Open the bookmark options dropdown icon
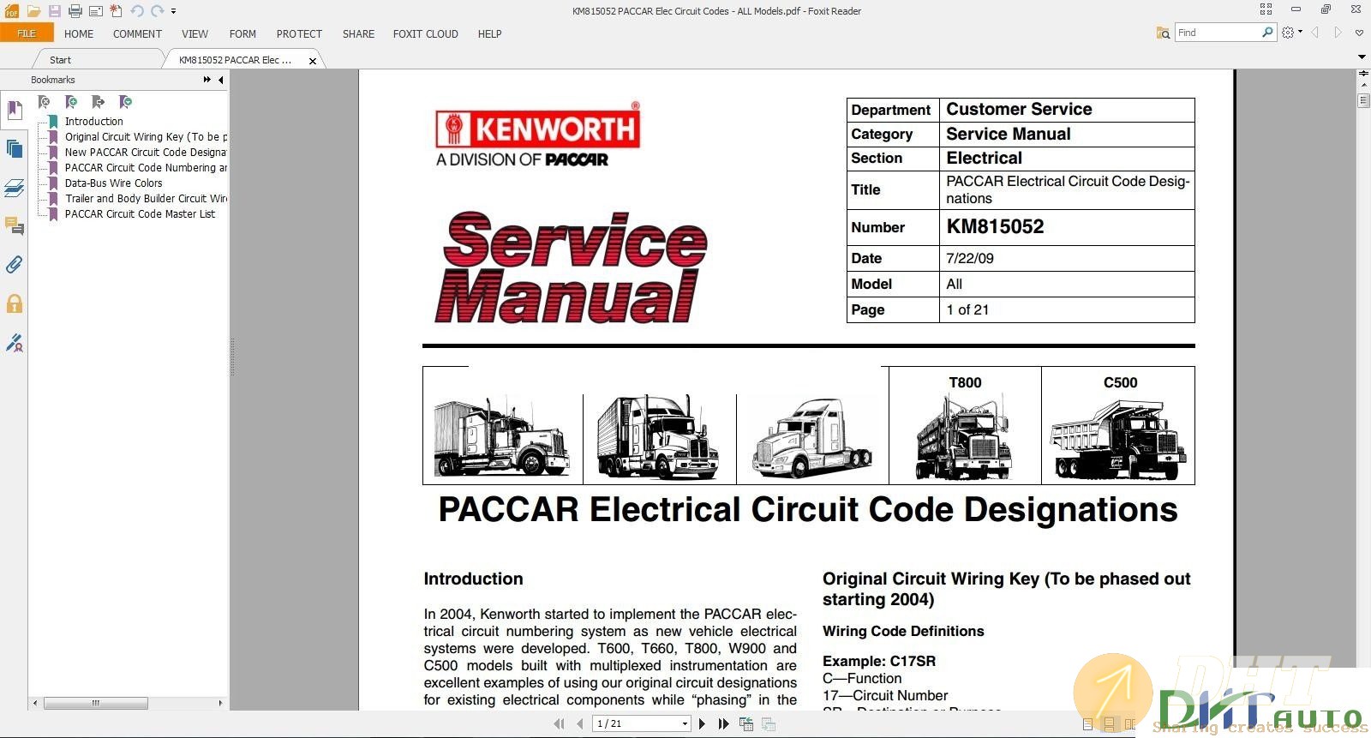This screenshot has width=1371, height=738. coord(125,102)
